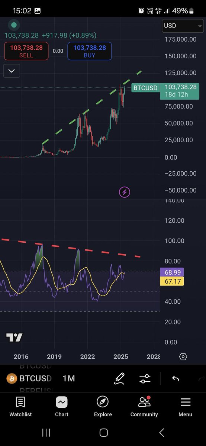Screen dimensions: 206x446
Task: Go to the Watchlist tab
Action: tap(20, 407)
